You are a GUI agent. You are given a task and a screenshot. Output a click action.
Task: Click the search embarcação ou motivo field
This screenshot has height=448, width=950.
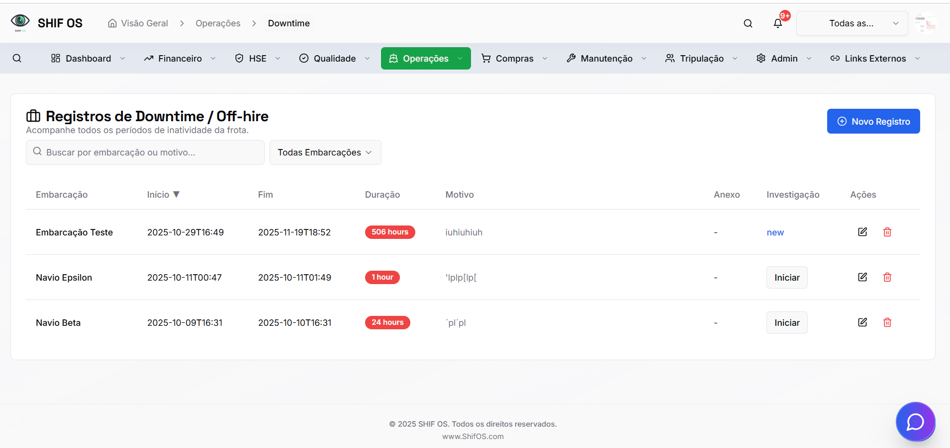tap(145, 152)
